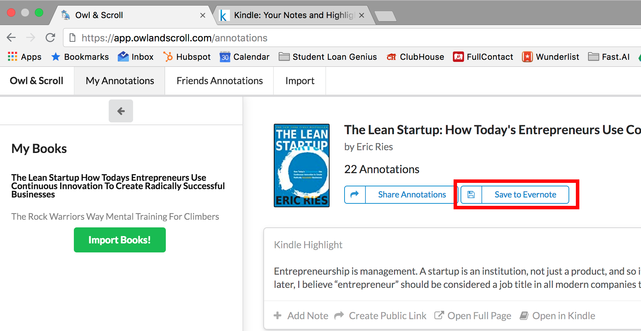Click the address bar URL field
The height and width of the screenshot is (331, 641).
point(352,38)
